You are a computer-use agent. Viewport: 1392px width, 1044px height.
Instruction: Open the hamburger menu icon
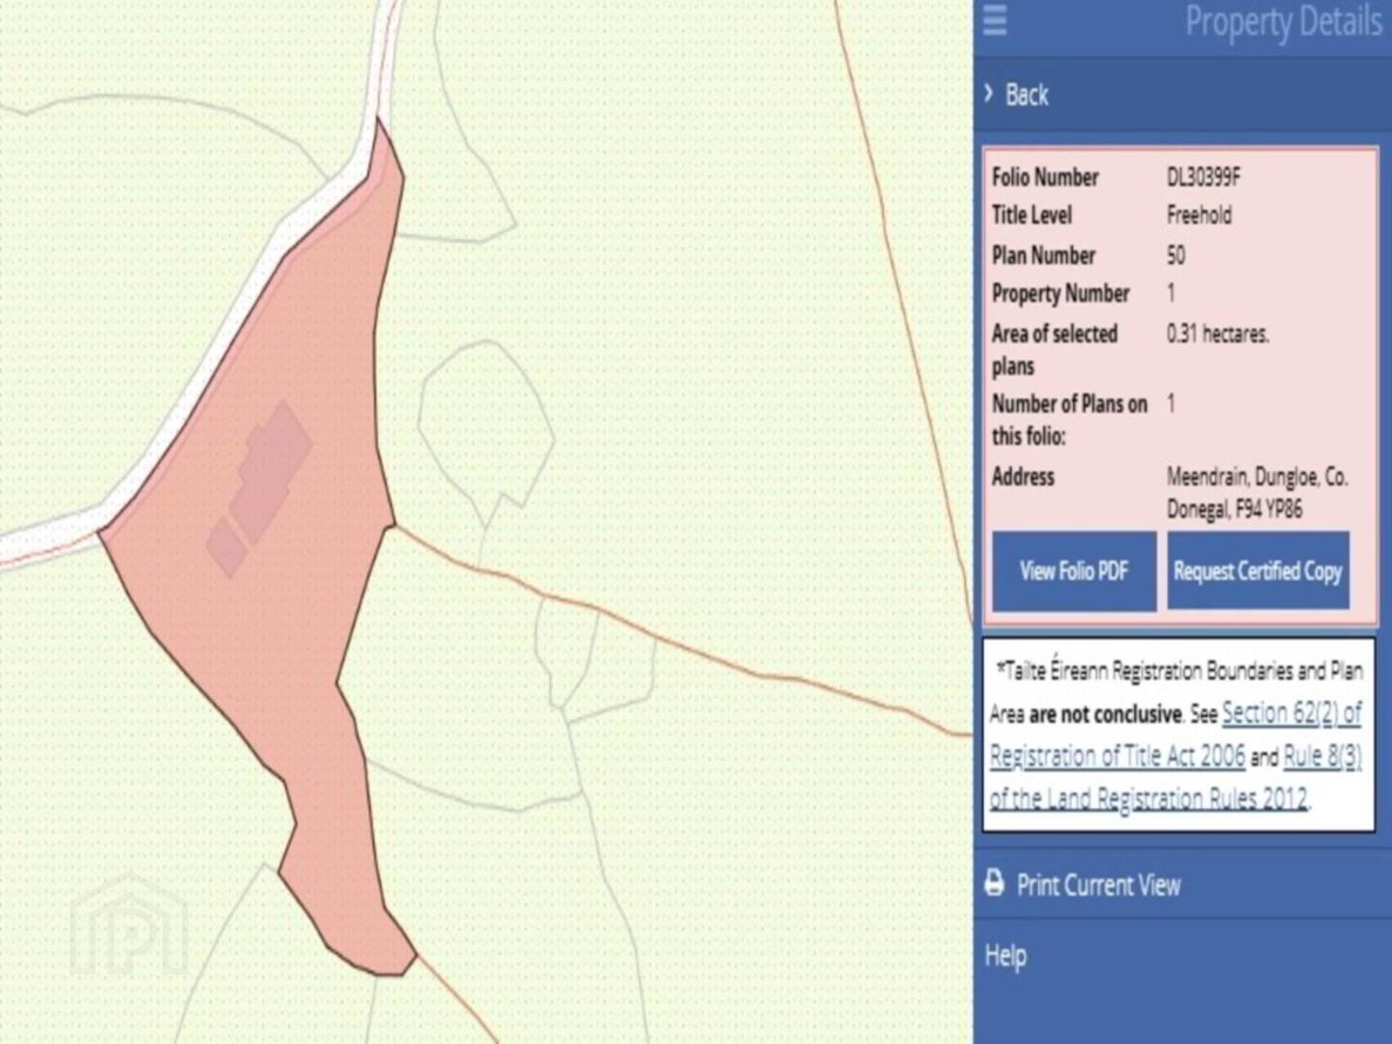tap(995, 19)
